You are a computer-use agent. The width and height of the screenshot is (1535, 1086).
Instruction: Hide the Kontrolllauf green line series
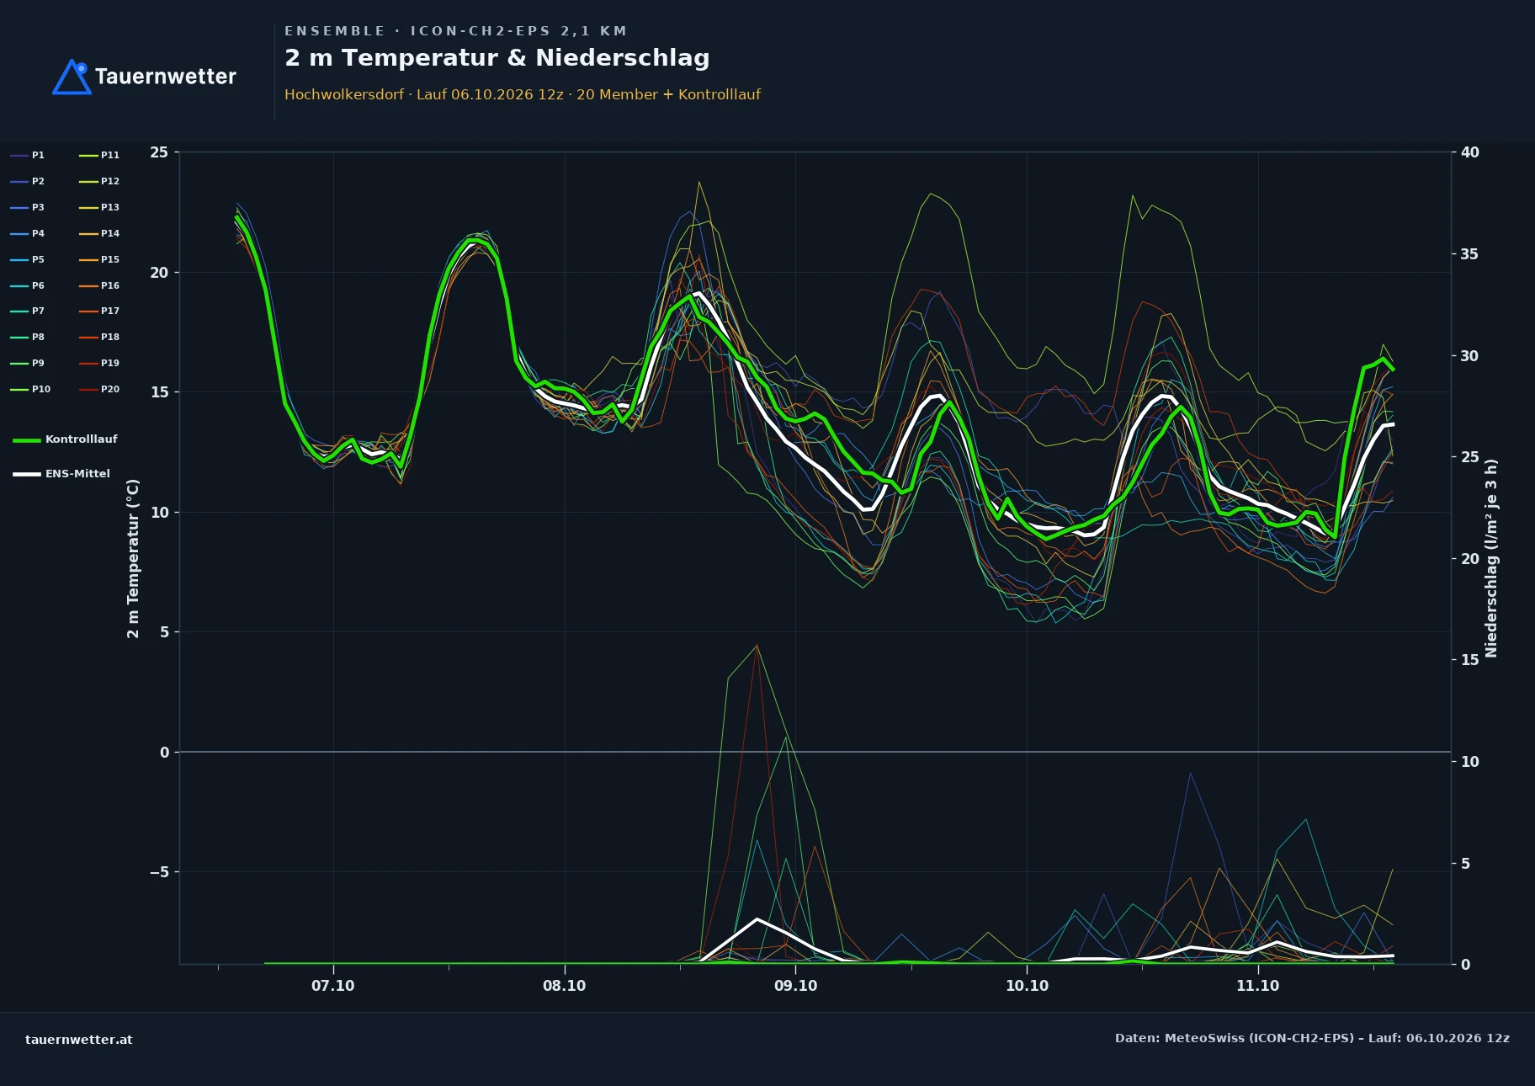(65, 439)
